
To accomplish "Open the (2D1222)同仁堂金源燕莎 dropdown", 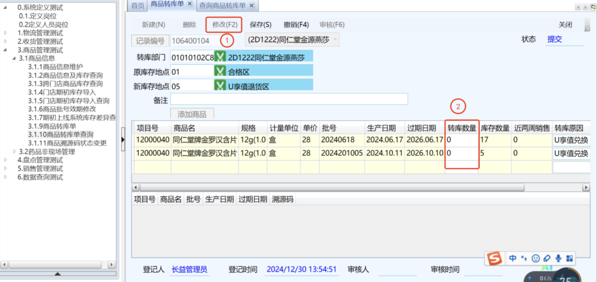I will tap(292, 39).
